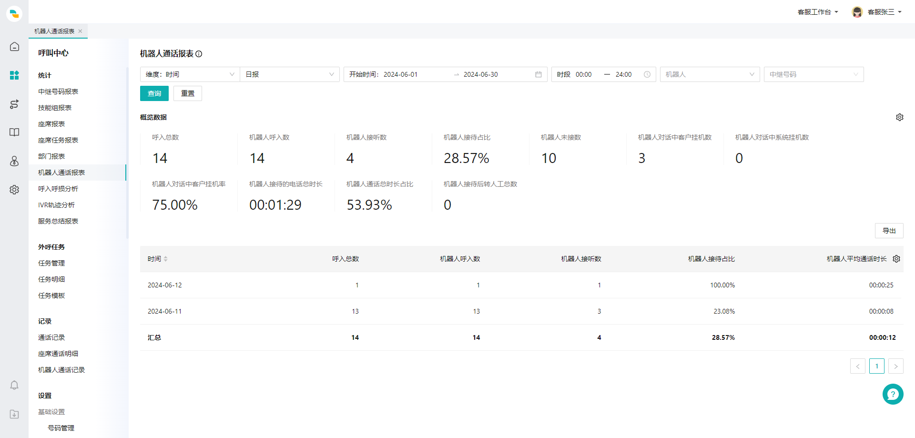Click the start date 2024-06-01 field

[400, 74]
